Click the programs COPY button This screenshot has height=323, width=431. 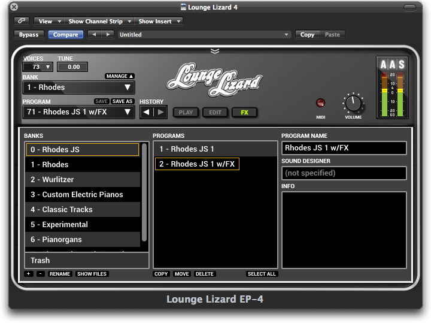click(x=161, y=274)
